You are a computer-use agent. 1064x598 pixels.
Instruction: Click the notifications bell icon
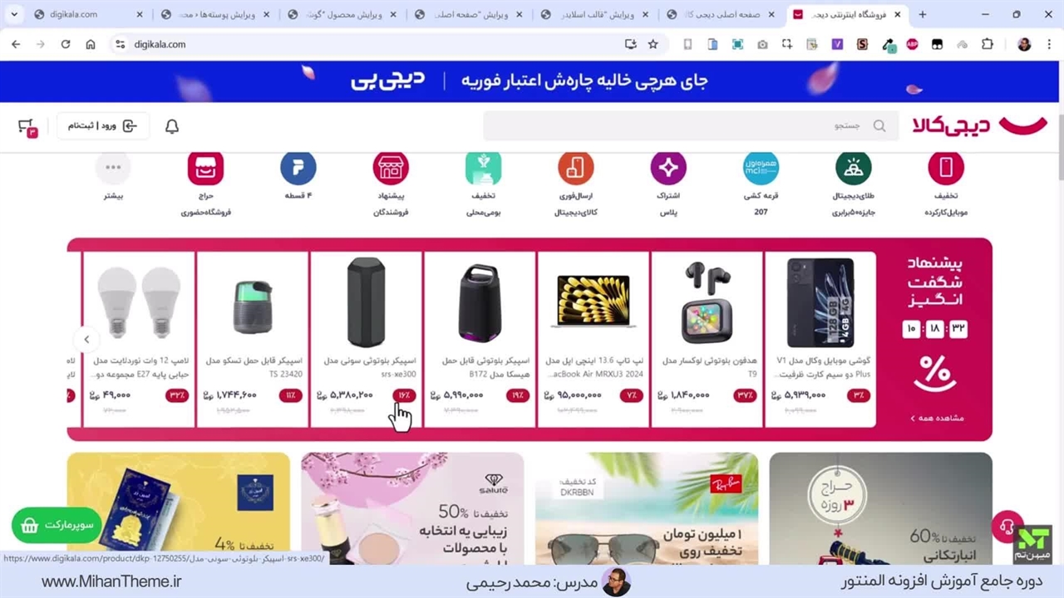(172, 126)
